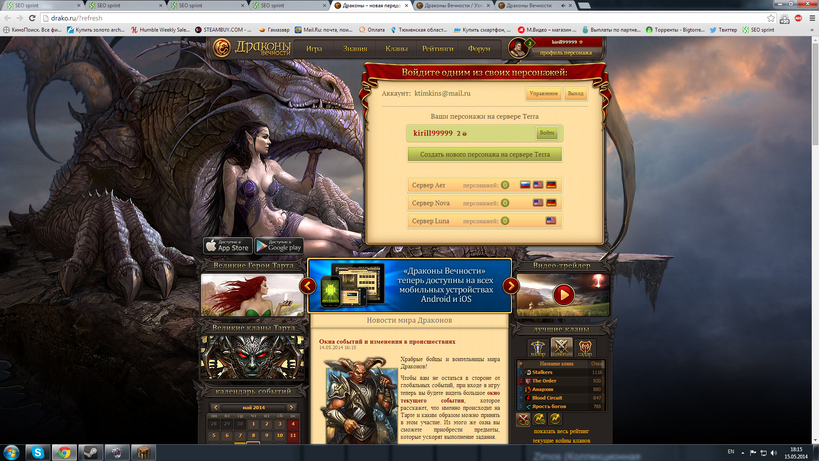Open Steam from taskbar

click(x=90, y=452)
